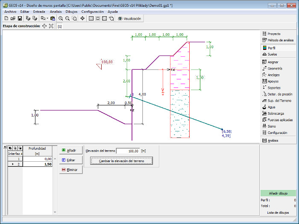Open the Configuración menu
The width and height of the screenshot is (299, 224).
(x=92, y=12)
